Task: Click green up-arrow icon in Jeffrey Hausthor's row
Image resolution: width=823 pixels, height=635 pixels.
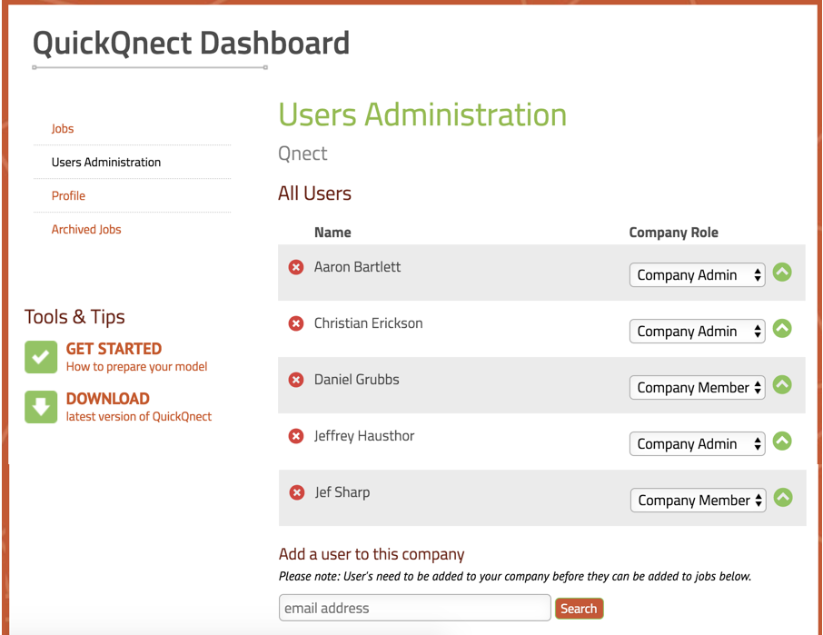Action: tap(782, 441)
